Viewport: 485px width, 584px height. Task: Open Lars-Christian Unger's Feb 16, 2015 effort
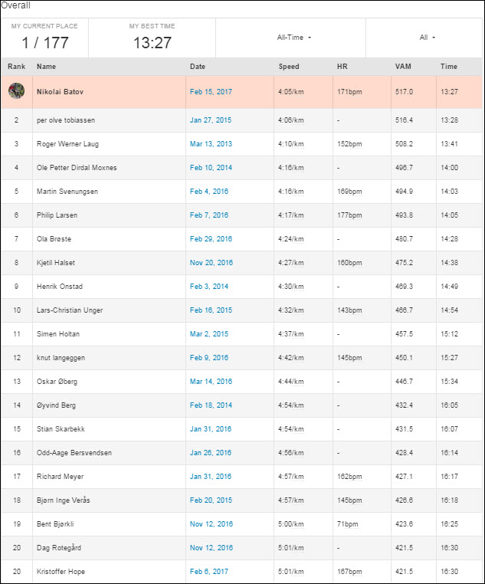(x=211, y=310)
